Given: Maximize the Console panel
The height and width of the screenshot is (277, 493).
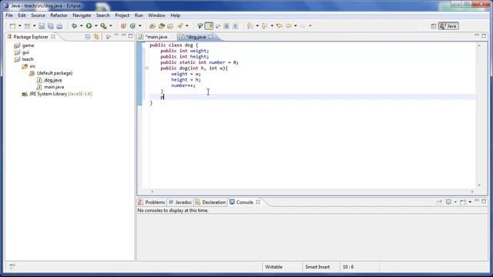Looking at the screenshot, I should coord(484,201).
